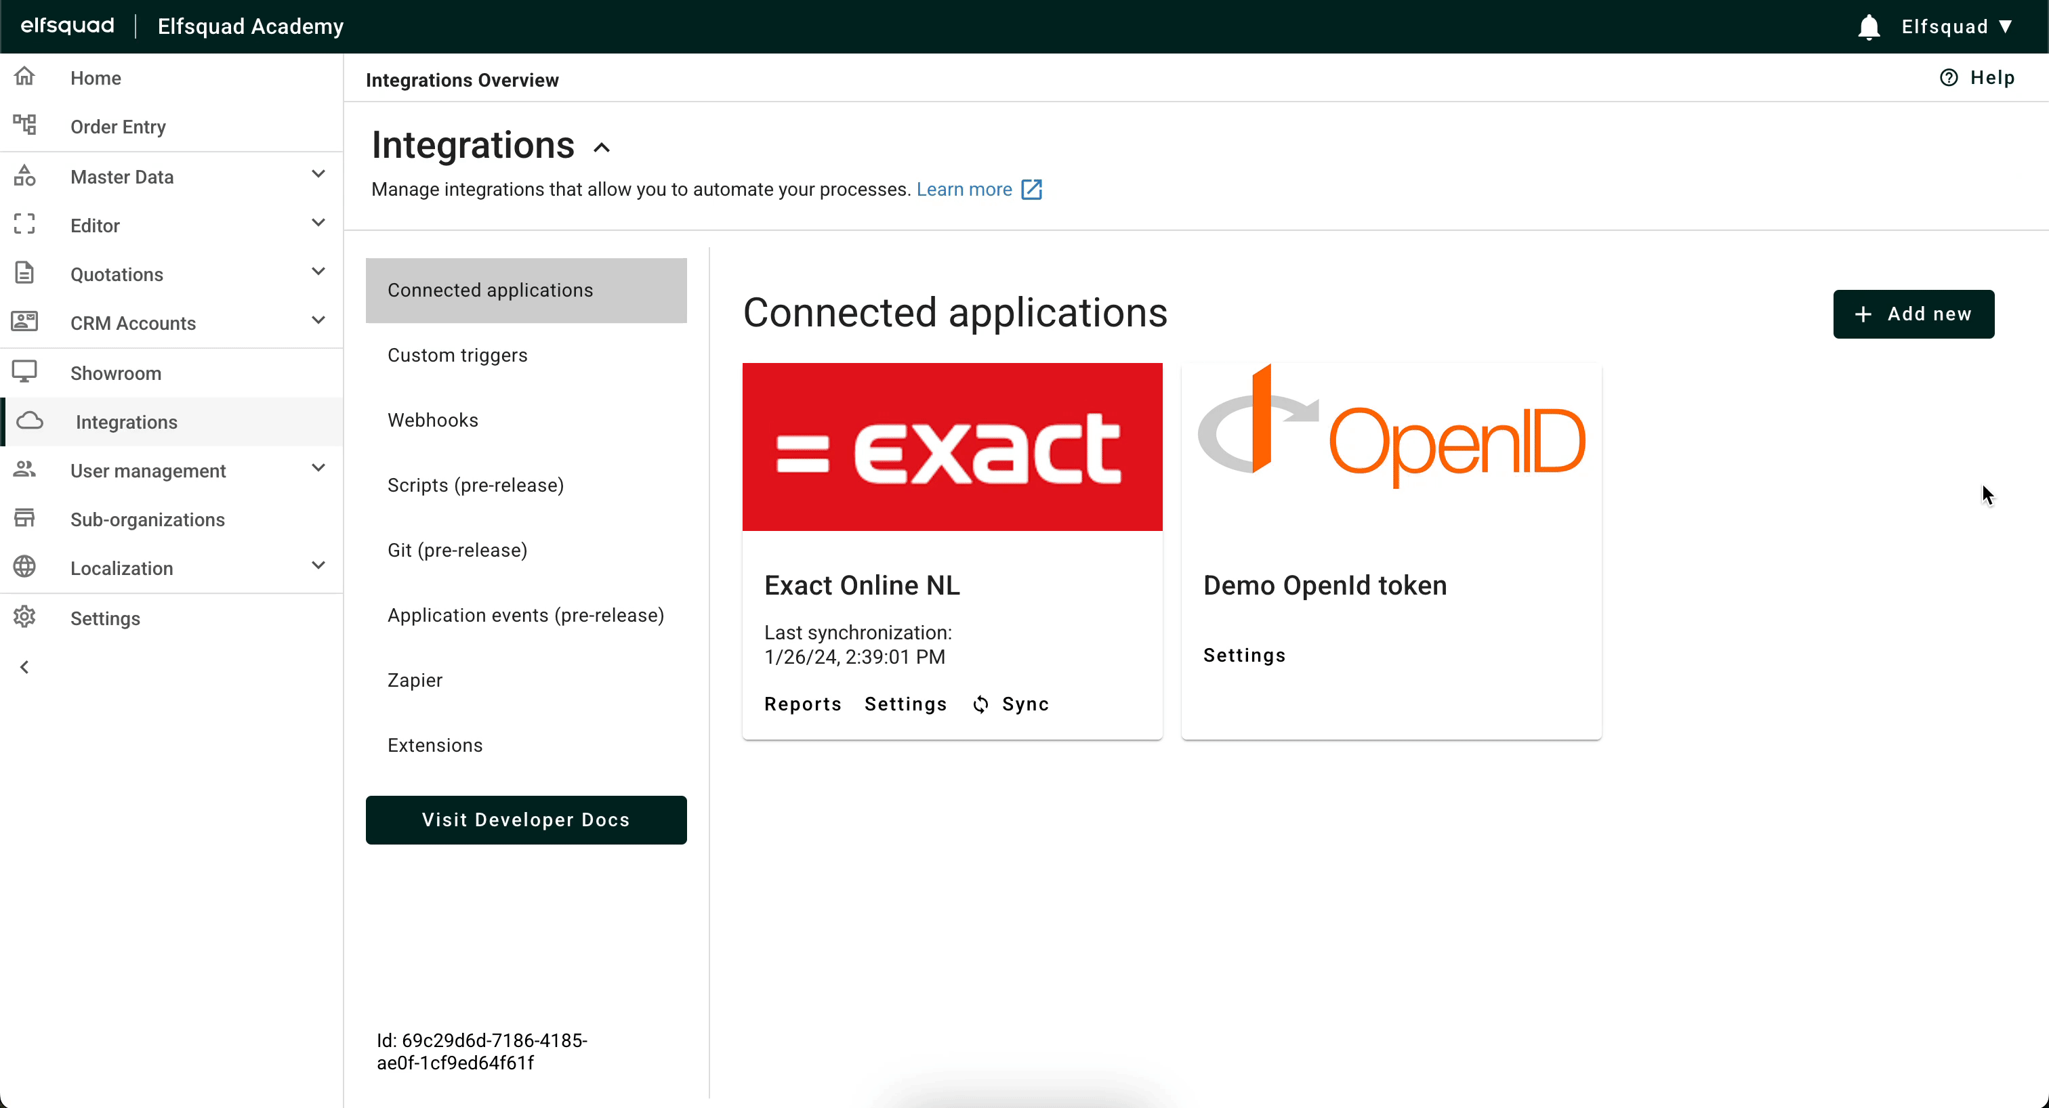Screen dimensions: 2049x1108
Task: Click the User management people icon
Action: (24, 469)
